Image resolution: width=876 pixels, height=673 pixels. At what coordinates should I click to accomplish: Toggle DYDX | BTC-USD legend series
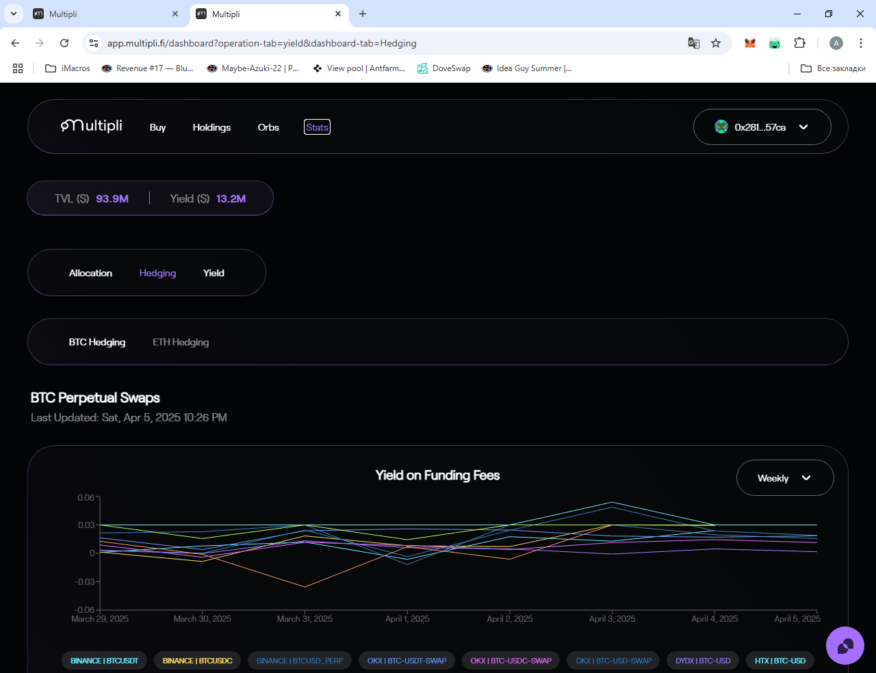pyautogui.click(x=703, y=661)
